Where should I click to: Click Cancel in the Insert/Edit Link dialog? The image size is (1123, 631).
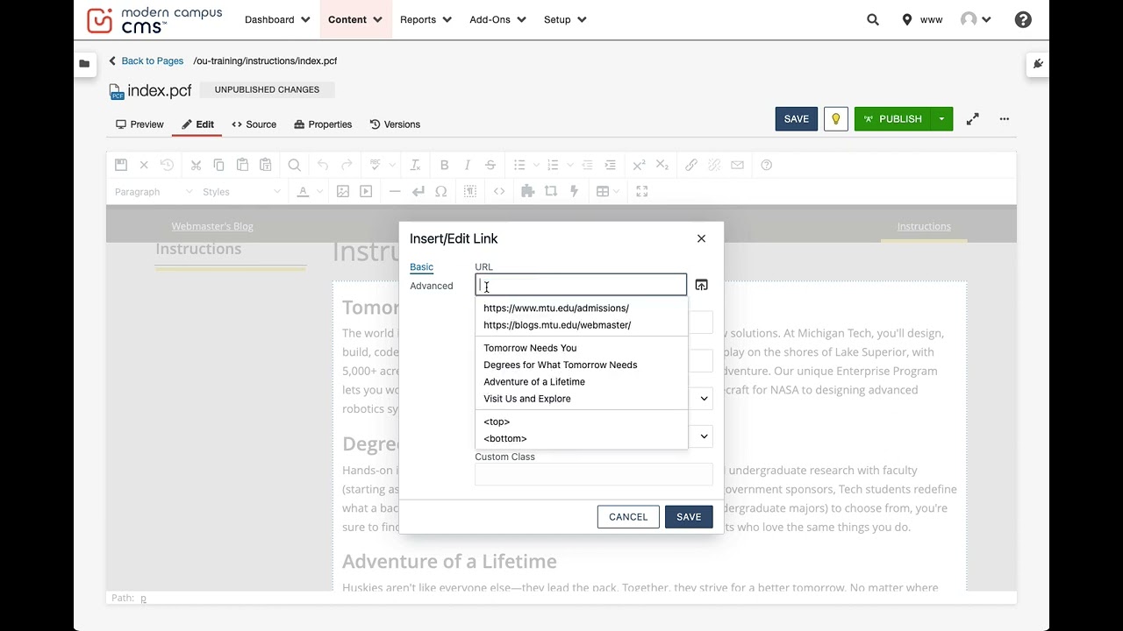tap(628, 517)
